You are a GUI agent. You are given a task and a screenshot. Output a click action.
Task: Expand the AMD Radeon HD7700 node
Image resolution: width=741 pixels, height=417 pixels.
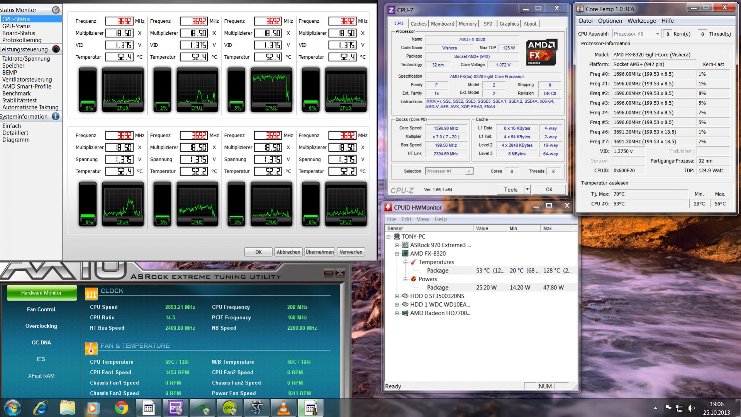click(x=397, y=313)
